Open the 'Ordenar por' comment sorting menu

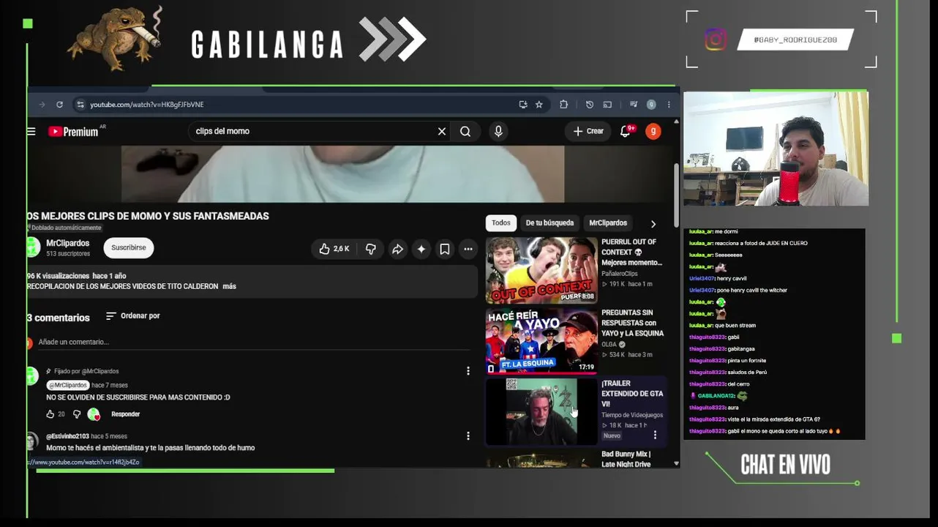[x=132, y=316]
